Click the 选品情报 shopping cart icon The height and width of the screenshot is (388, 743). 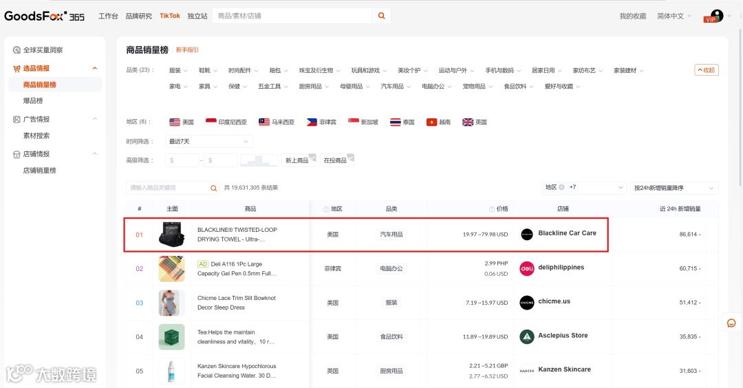17,68
